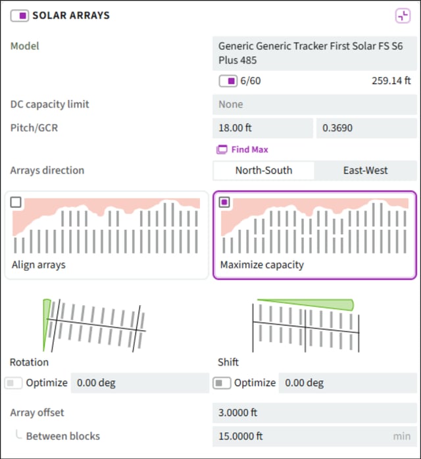421x459 pixels.
Task: Check the Align arrays checkbox
Action: point(16,203)
